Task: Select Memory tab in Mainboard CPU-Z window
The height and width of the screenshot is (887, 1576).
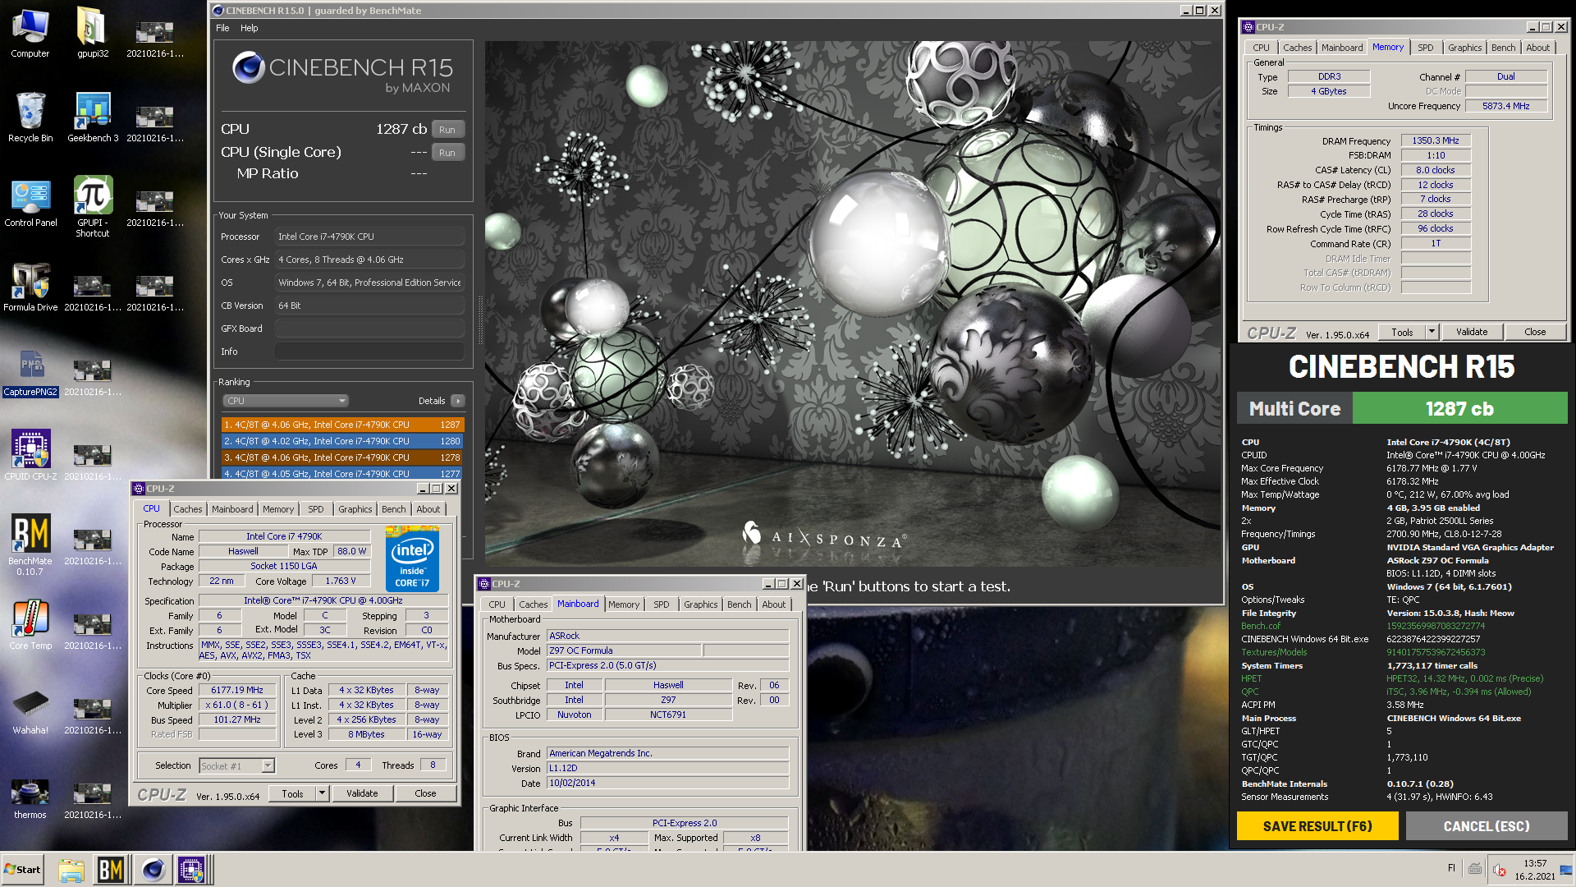Action: pos(624,604)
